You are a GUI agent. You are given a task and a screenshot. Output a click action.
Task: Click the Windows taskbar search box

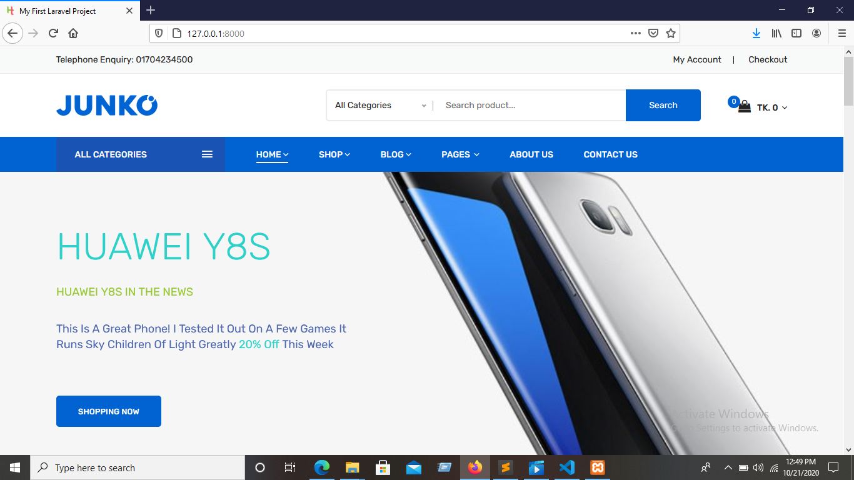click(x=138, y=467)
